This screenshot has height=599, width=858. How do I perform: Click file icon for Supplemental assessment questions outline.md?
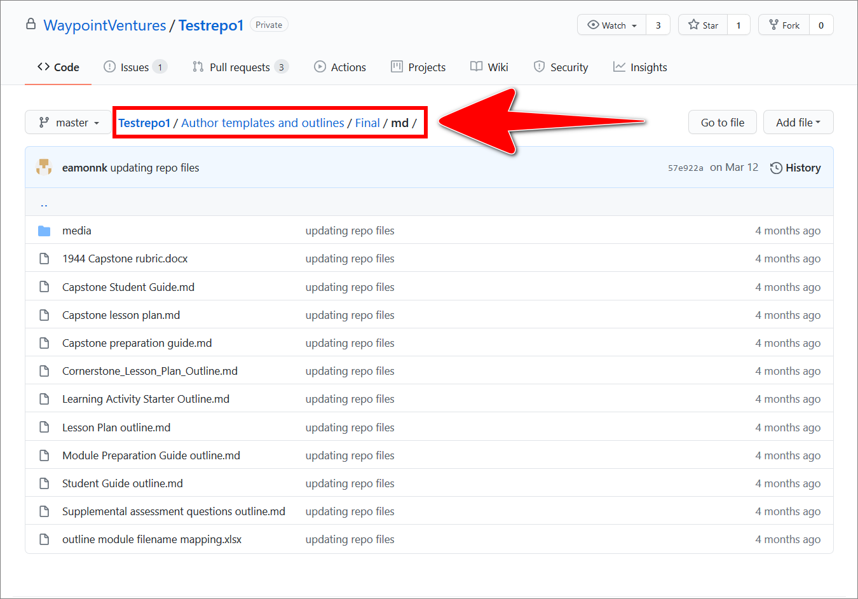[44, 511]
